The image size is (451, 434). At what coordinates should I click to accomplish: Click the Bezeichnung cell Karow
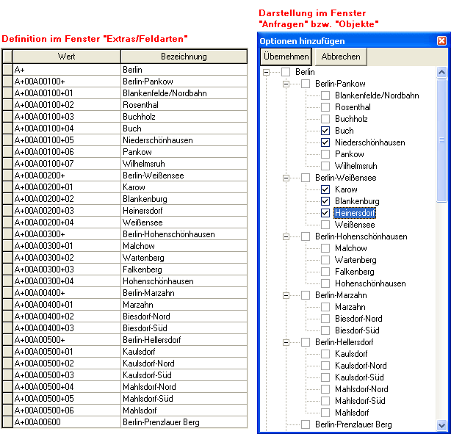point(184,187)
